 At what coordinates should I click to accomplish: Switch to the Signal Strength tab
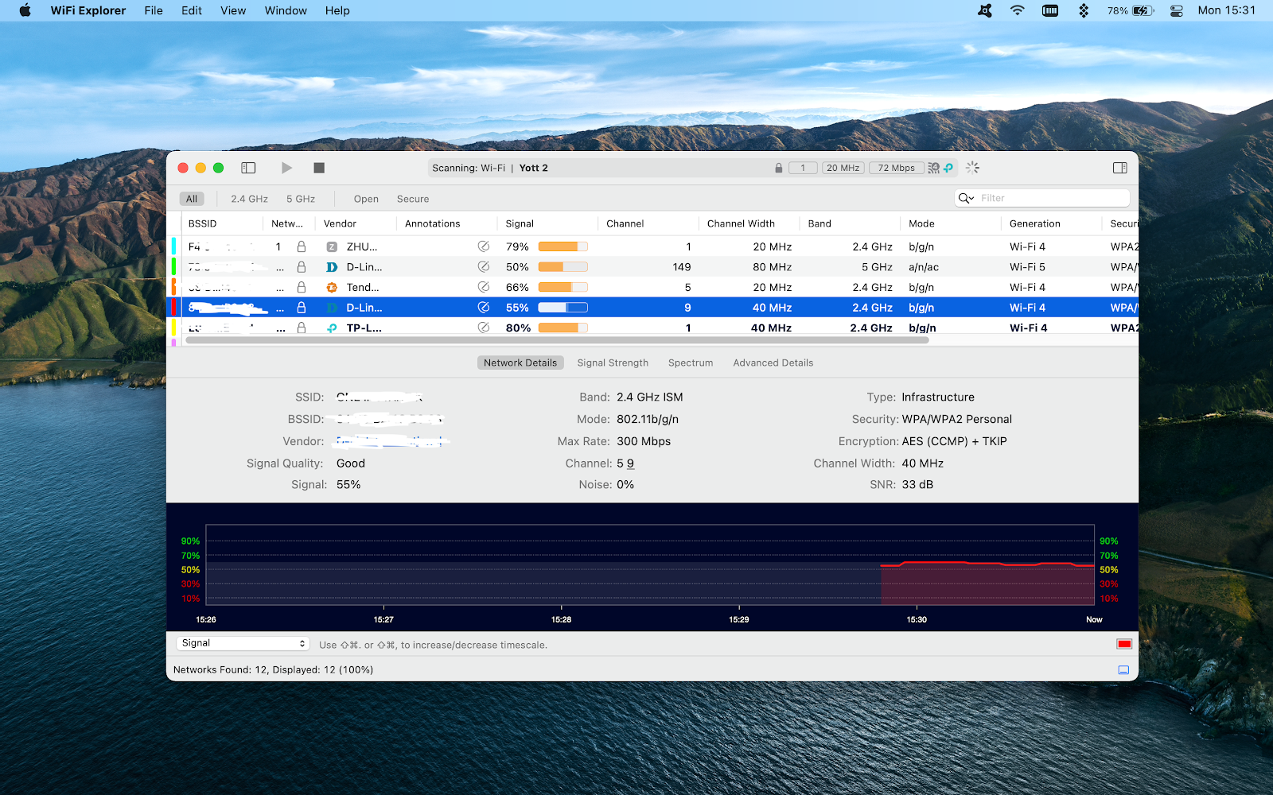(x=613, y=363)
